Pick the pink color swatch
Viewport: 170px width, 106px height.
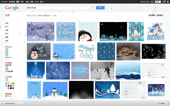coord(13,86)
